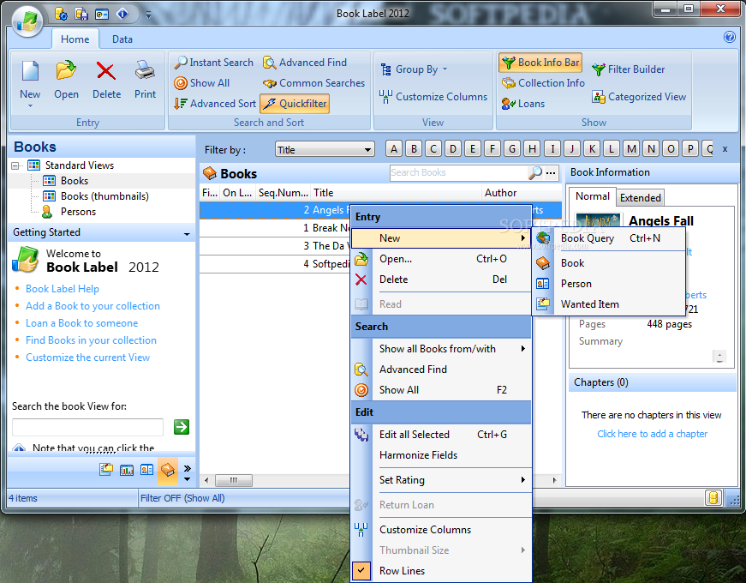The image size is (746, 583).
Task: Click the Search the book View input box
Action: pyautogui.click(x=87, y=427)
